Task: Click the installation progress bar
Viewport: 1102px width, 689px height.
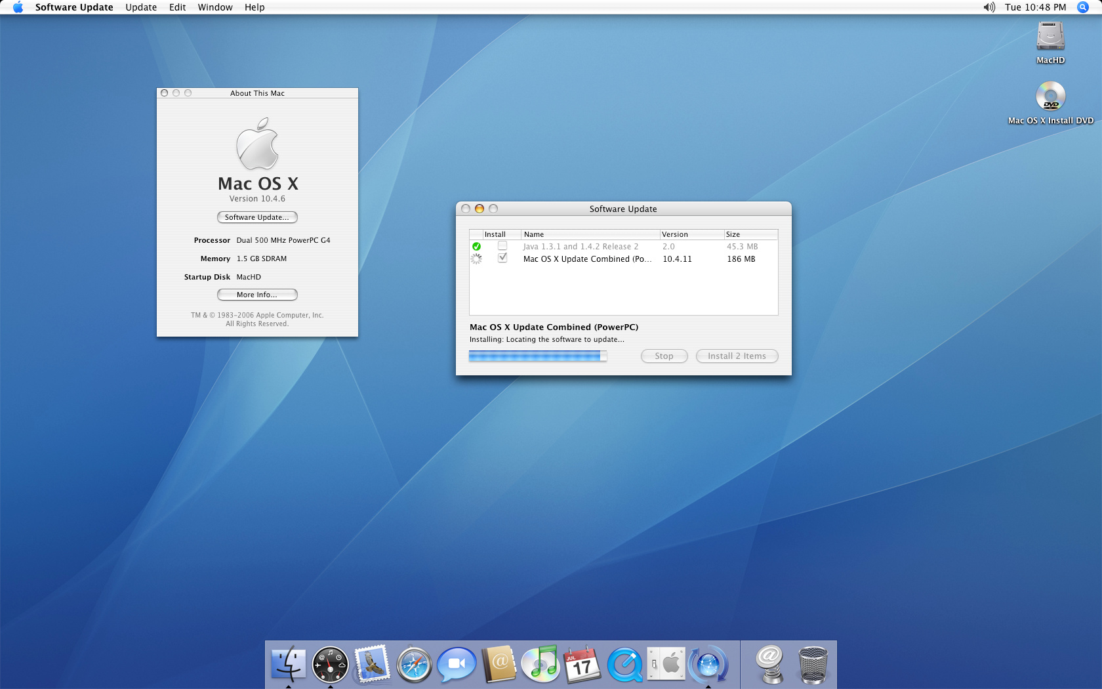Action: [537, 356]
